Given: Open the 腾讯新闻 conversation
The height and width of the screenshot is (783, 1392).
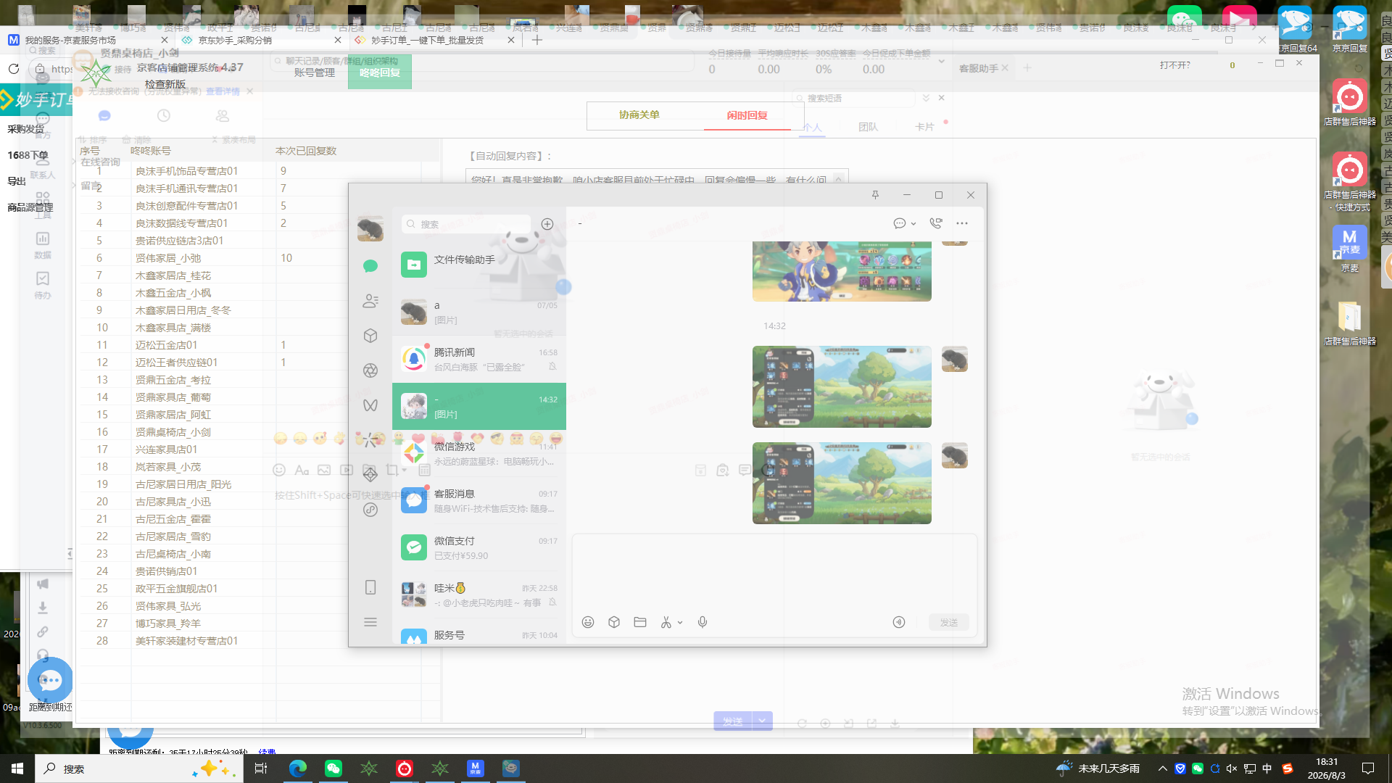Looking at the screenshot, I should [479, 360].
